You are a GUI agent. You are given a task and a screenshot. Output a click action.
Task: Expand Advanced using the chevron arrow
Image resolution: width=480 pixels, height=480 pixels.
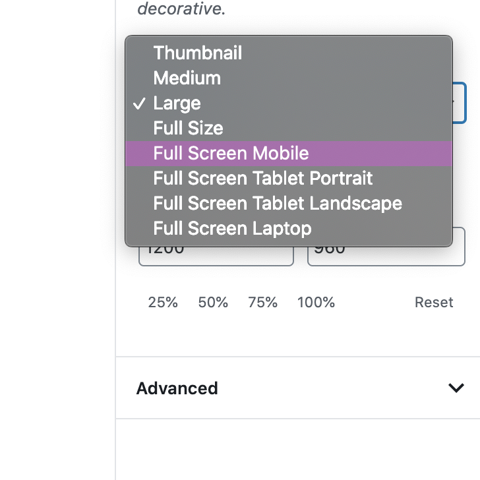point(456,388)
